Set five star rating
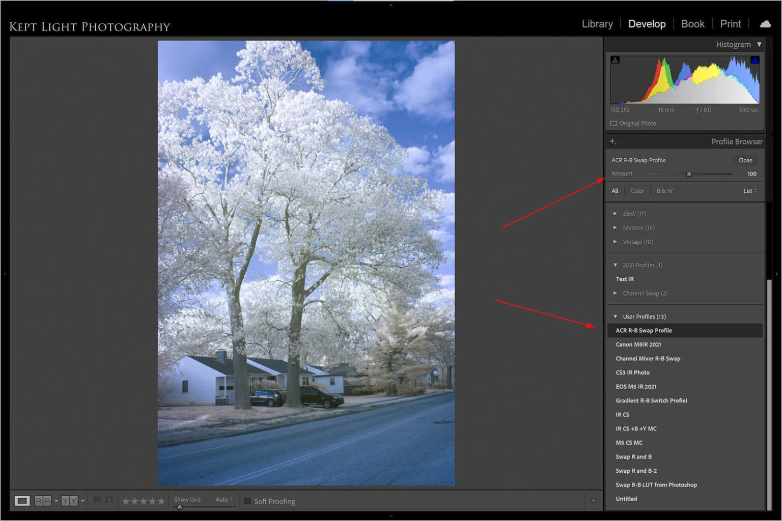The width and height of the screenshot is (782, 521). coord(161,501)
